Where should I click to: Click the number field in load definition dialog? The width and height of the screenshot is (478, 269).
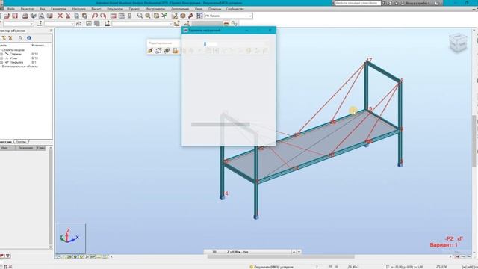point(211,44)
